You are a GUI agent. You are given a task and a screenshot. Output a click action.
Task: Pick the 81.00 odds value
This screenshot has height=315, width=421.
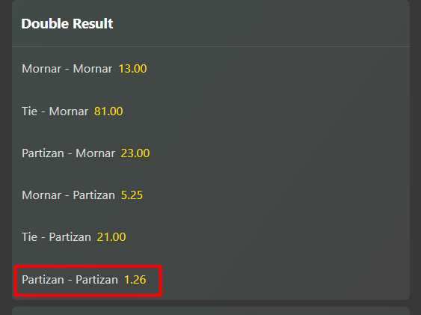(x=108, y=111)
